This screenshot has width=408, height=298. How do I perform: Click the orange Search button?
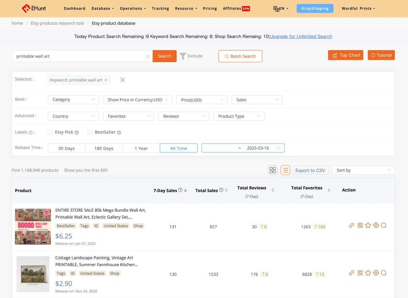click(x=165, y=56)
